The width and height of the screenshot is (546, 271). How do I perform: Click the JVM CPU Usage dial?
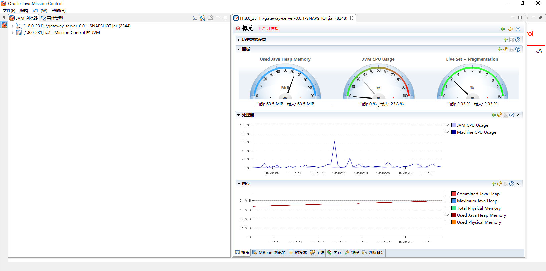click(378, 82)
